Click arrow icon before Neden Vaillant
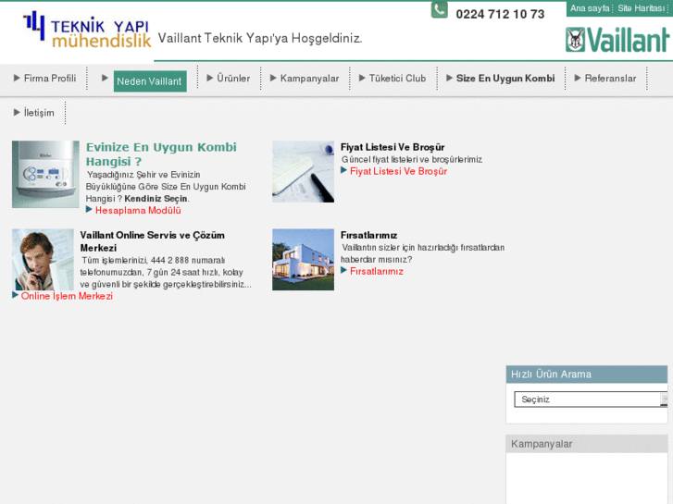This screenshot has height=504, width=673. (106, 78)
